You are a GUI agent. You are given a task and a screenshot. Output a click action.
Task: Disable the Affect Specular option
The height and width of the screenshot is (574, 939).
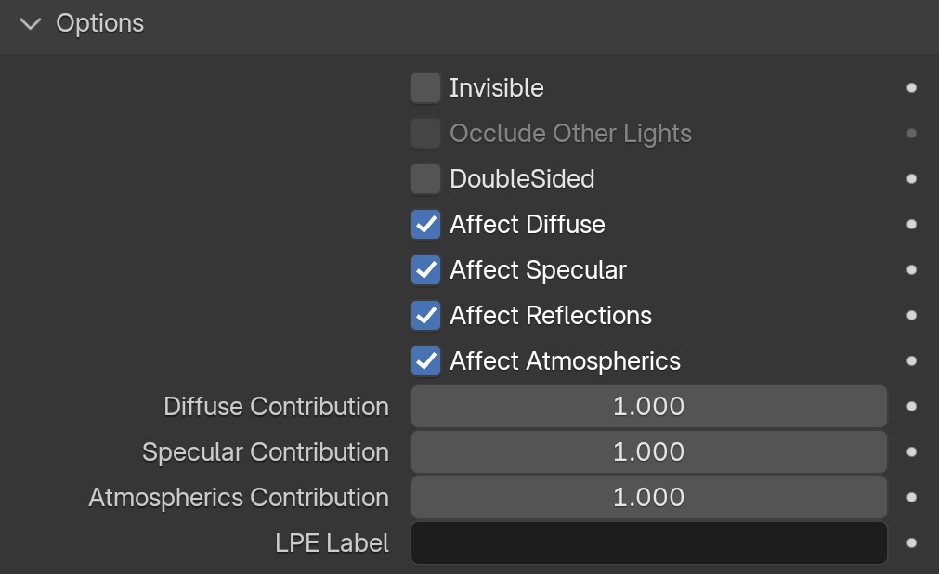425,269
